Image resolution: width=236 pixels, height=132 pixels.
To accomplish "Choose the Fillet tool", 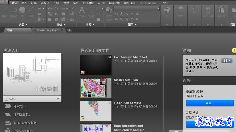I will pos(63,14).
